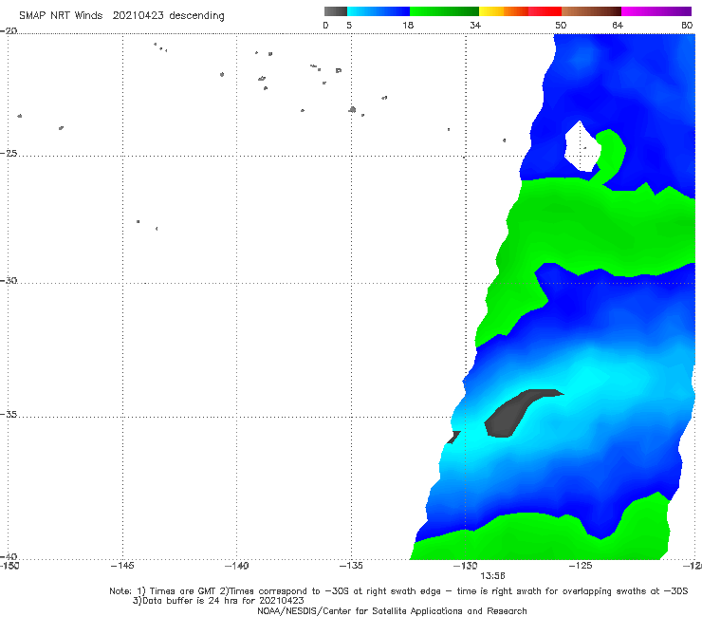Image resolution: width=702 pixels, height=617 pixels.
Task: Click the color bar label "18"
Action: pos(408,25)
